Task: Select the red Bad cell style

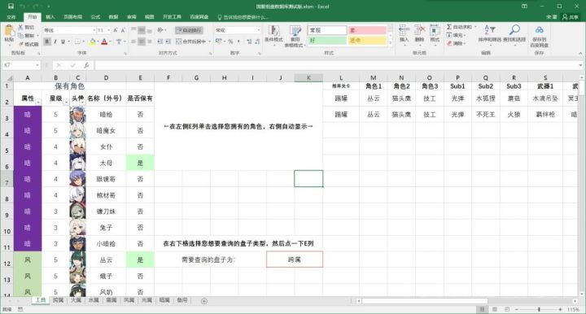Action: click(x=367, y=30)
